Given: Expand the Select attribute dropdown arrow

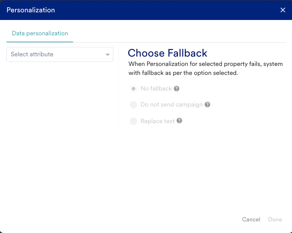Looking at the screenshot, I should tap(108, 55).
